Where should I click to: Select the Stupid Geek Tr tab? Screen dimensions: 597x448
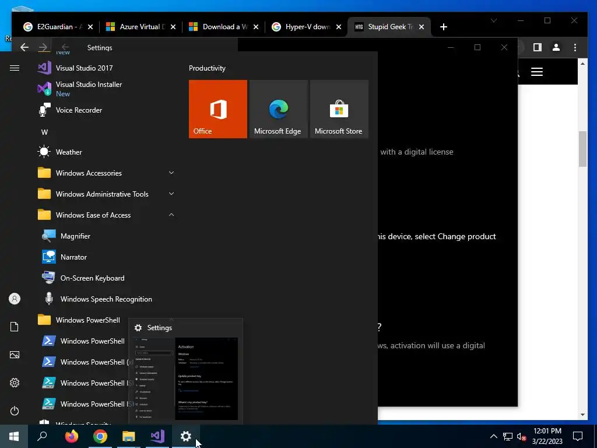(x=389, y=27)
